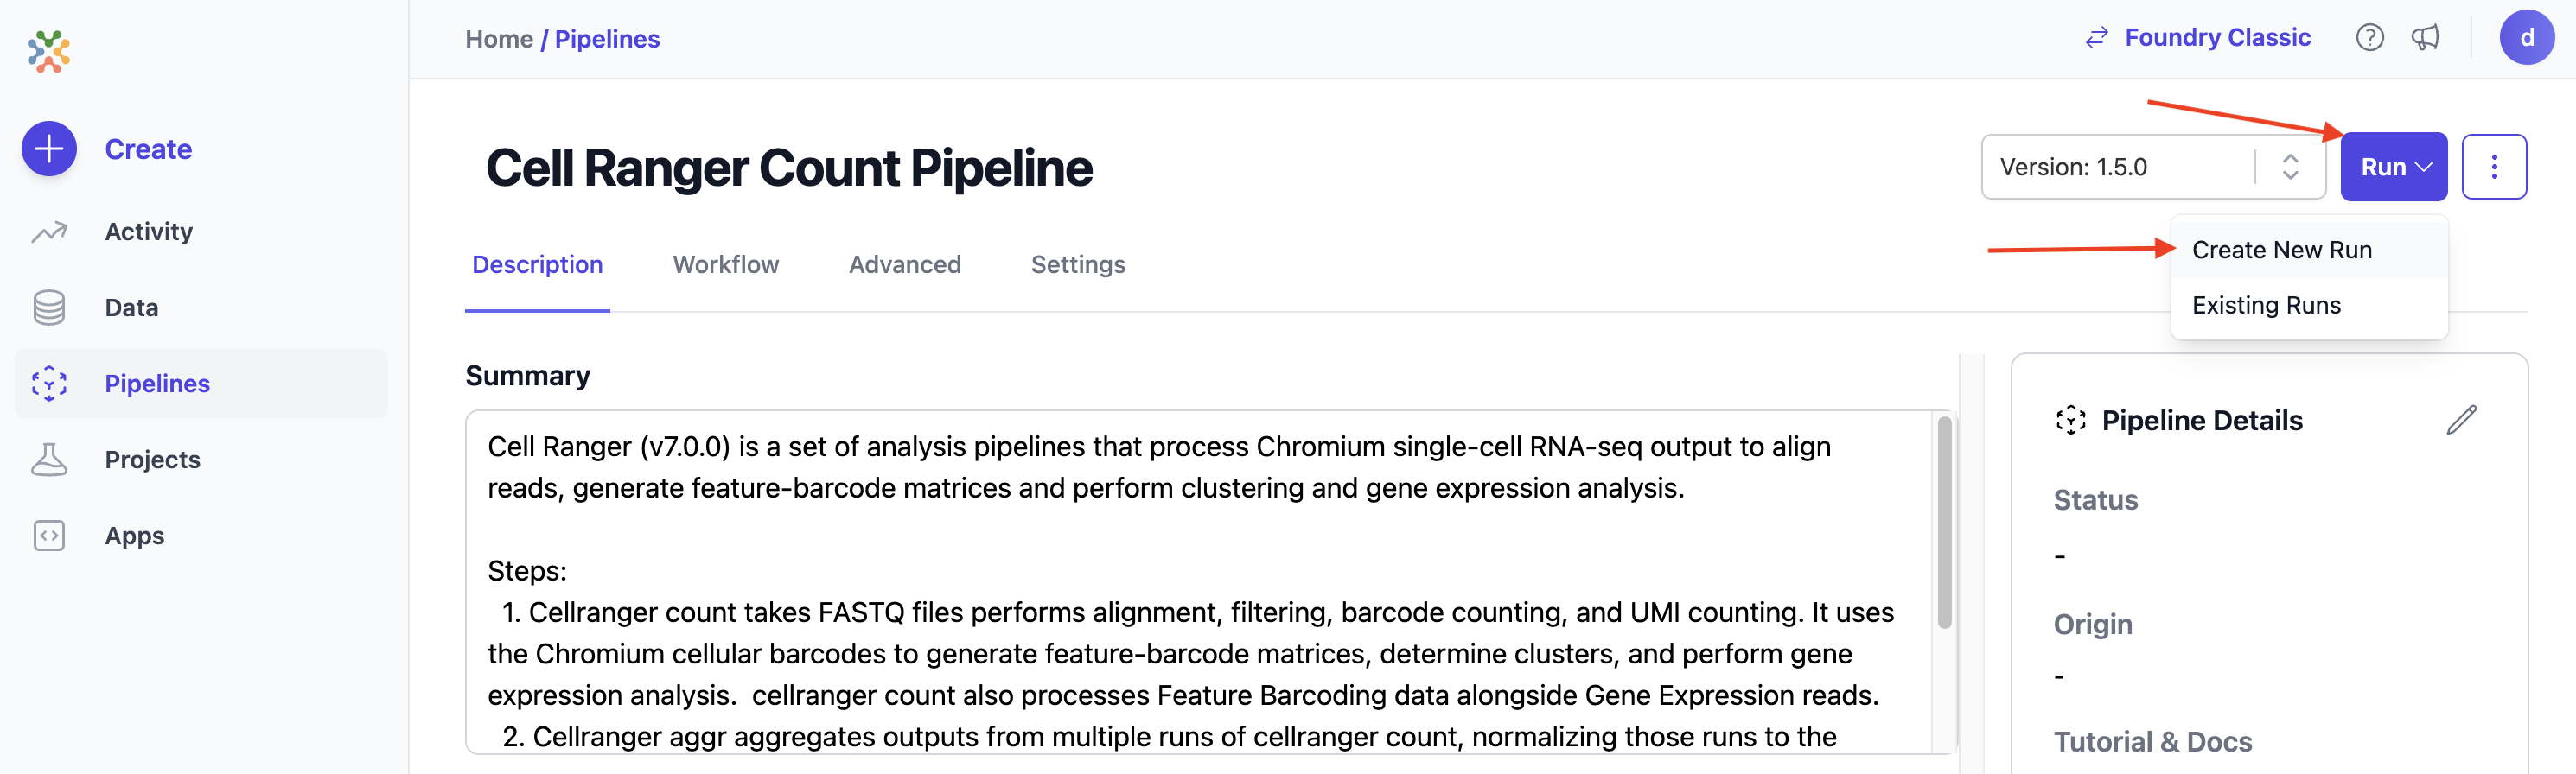Navigate to Home breadcrumb
Viewport: 2576px width, 774px height.
coord(498,39)
